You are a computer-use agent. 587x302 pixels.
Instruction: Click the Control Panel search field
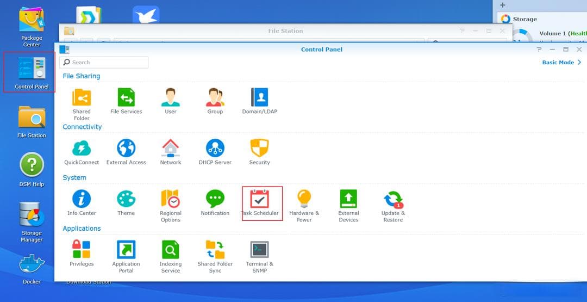coord(104,62)
